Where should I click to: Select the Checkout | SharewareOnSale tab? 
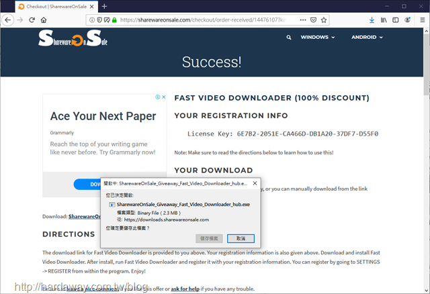[x=56, y=7]
